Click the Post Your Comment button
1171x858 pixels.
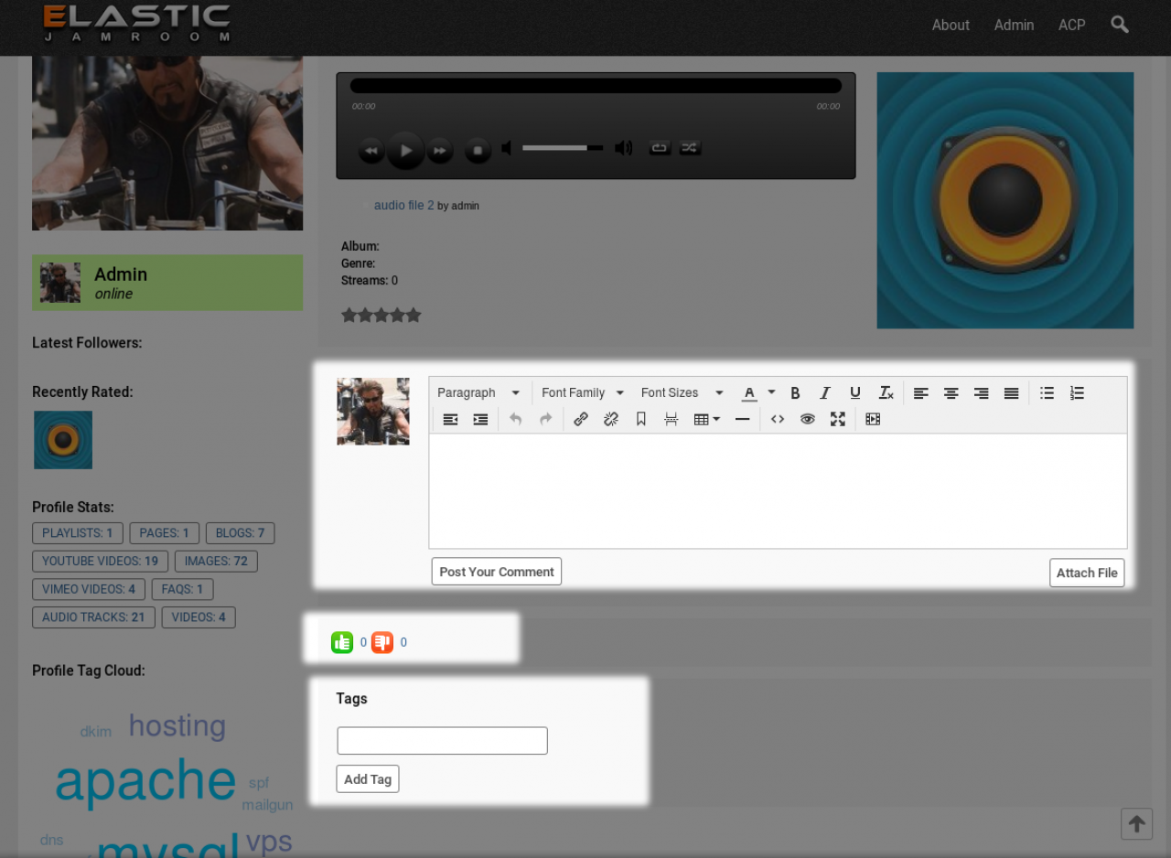pyautogui.click(x=497, y=572)
